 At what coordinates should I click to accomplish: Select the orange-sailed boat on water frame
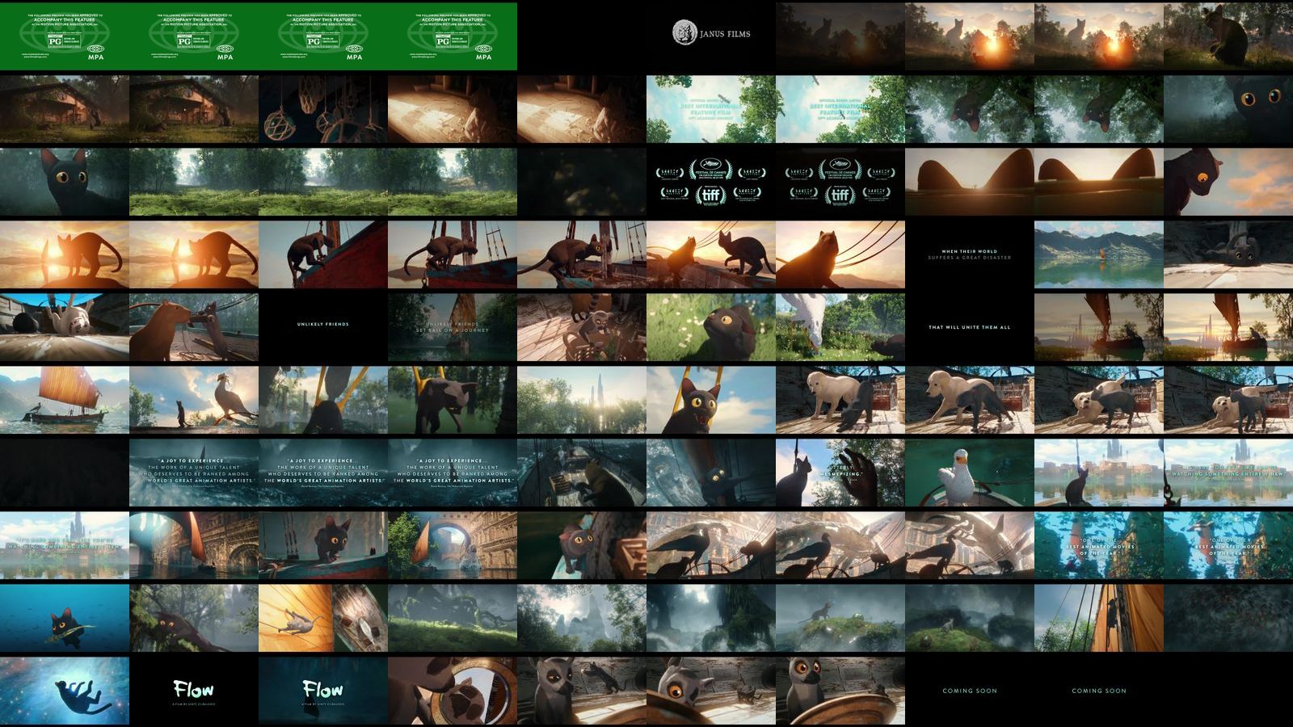pyautogui.click(x=65, y=400)
